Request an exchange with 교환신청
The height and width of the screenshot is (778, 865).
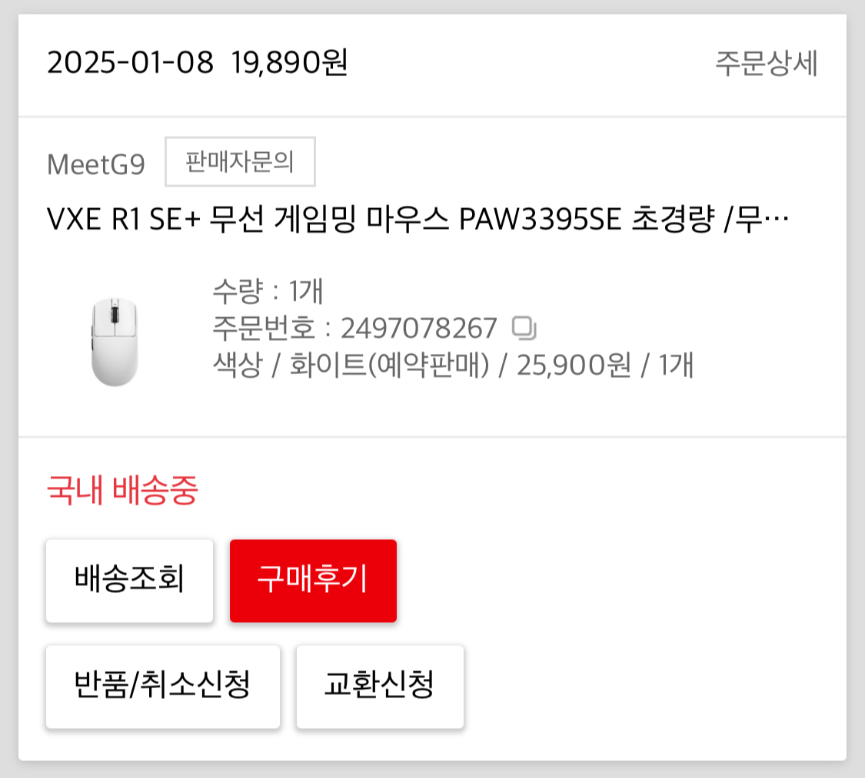380,687
